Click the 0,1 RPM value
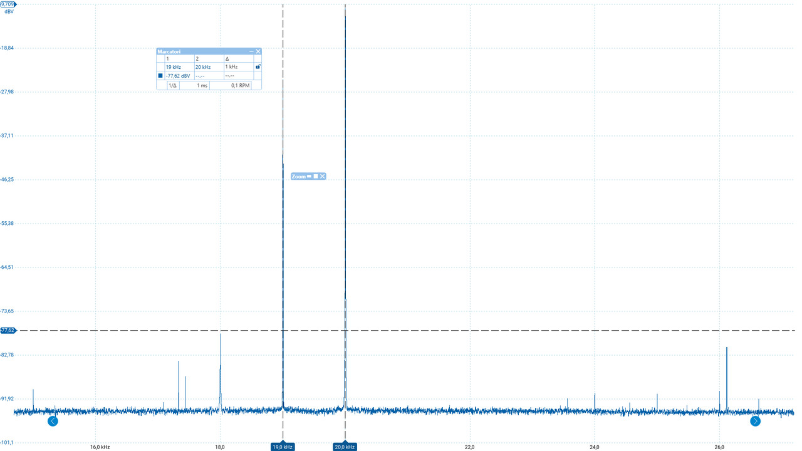Viewport: 802px width, 451px height. tap(240, 85)
